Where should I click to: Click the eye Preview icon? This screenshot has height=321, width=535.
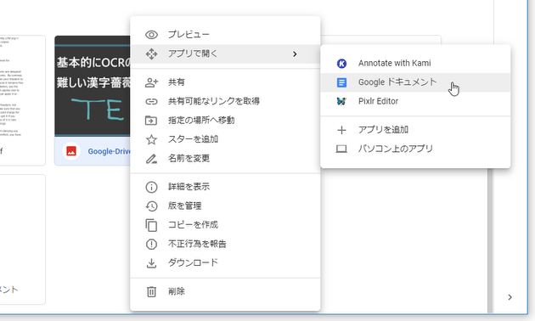(151, 35)
